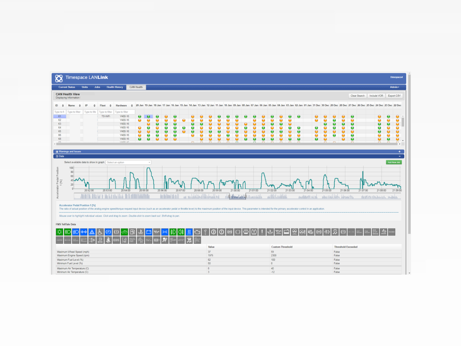Open the 'Select an option' graph data dropdown
Image resolution: width=461 pixels, height=346 pixels.
pos(128,162)
